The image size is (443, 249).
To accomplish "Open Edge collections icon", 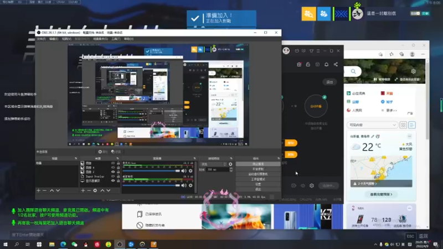I will click(401, 54).
